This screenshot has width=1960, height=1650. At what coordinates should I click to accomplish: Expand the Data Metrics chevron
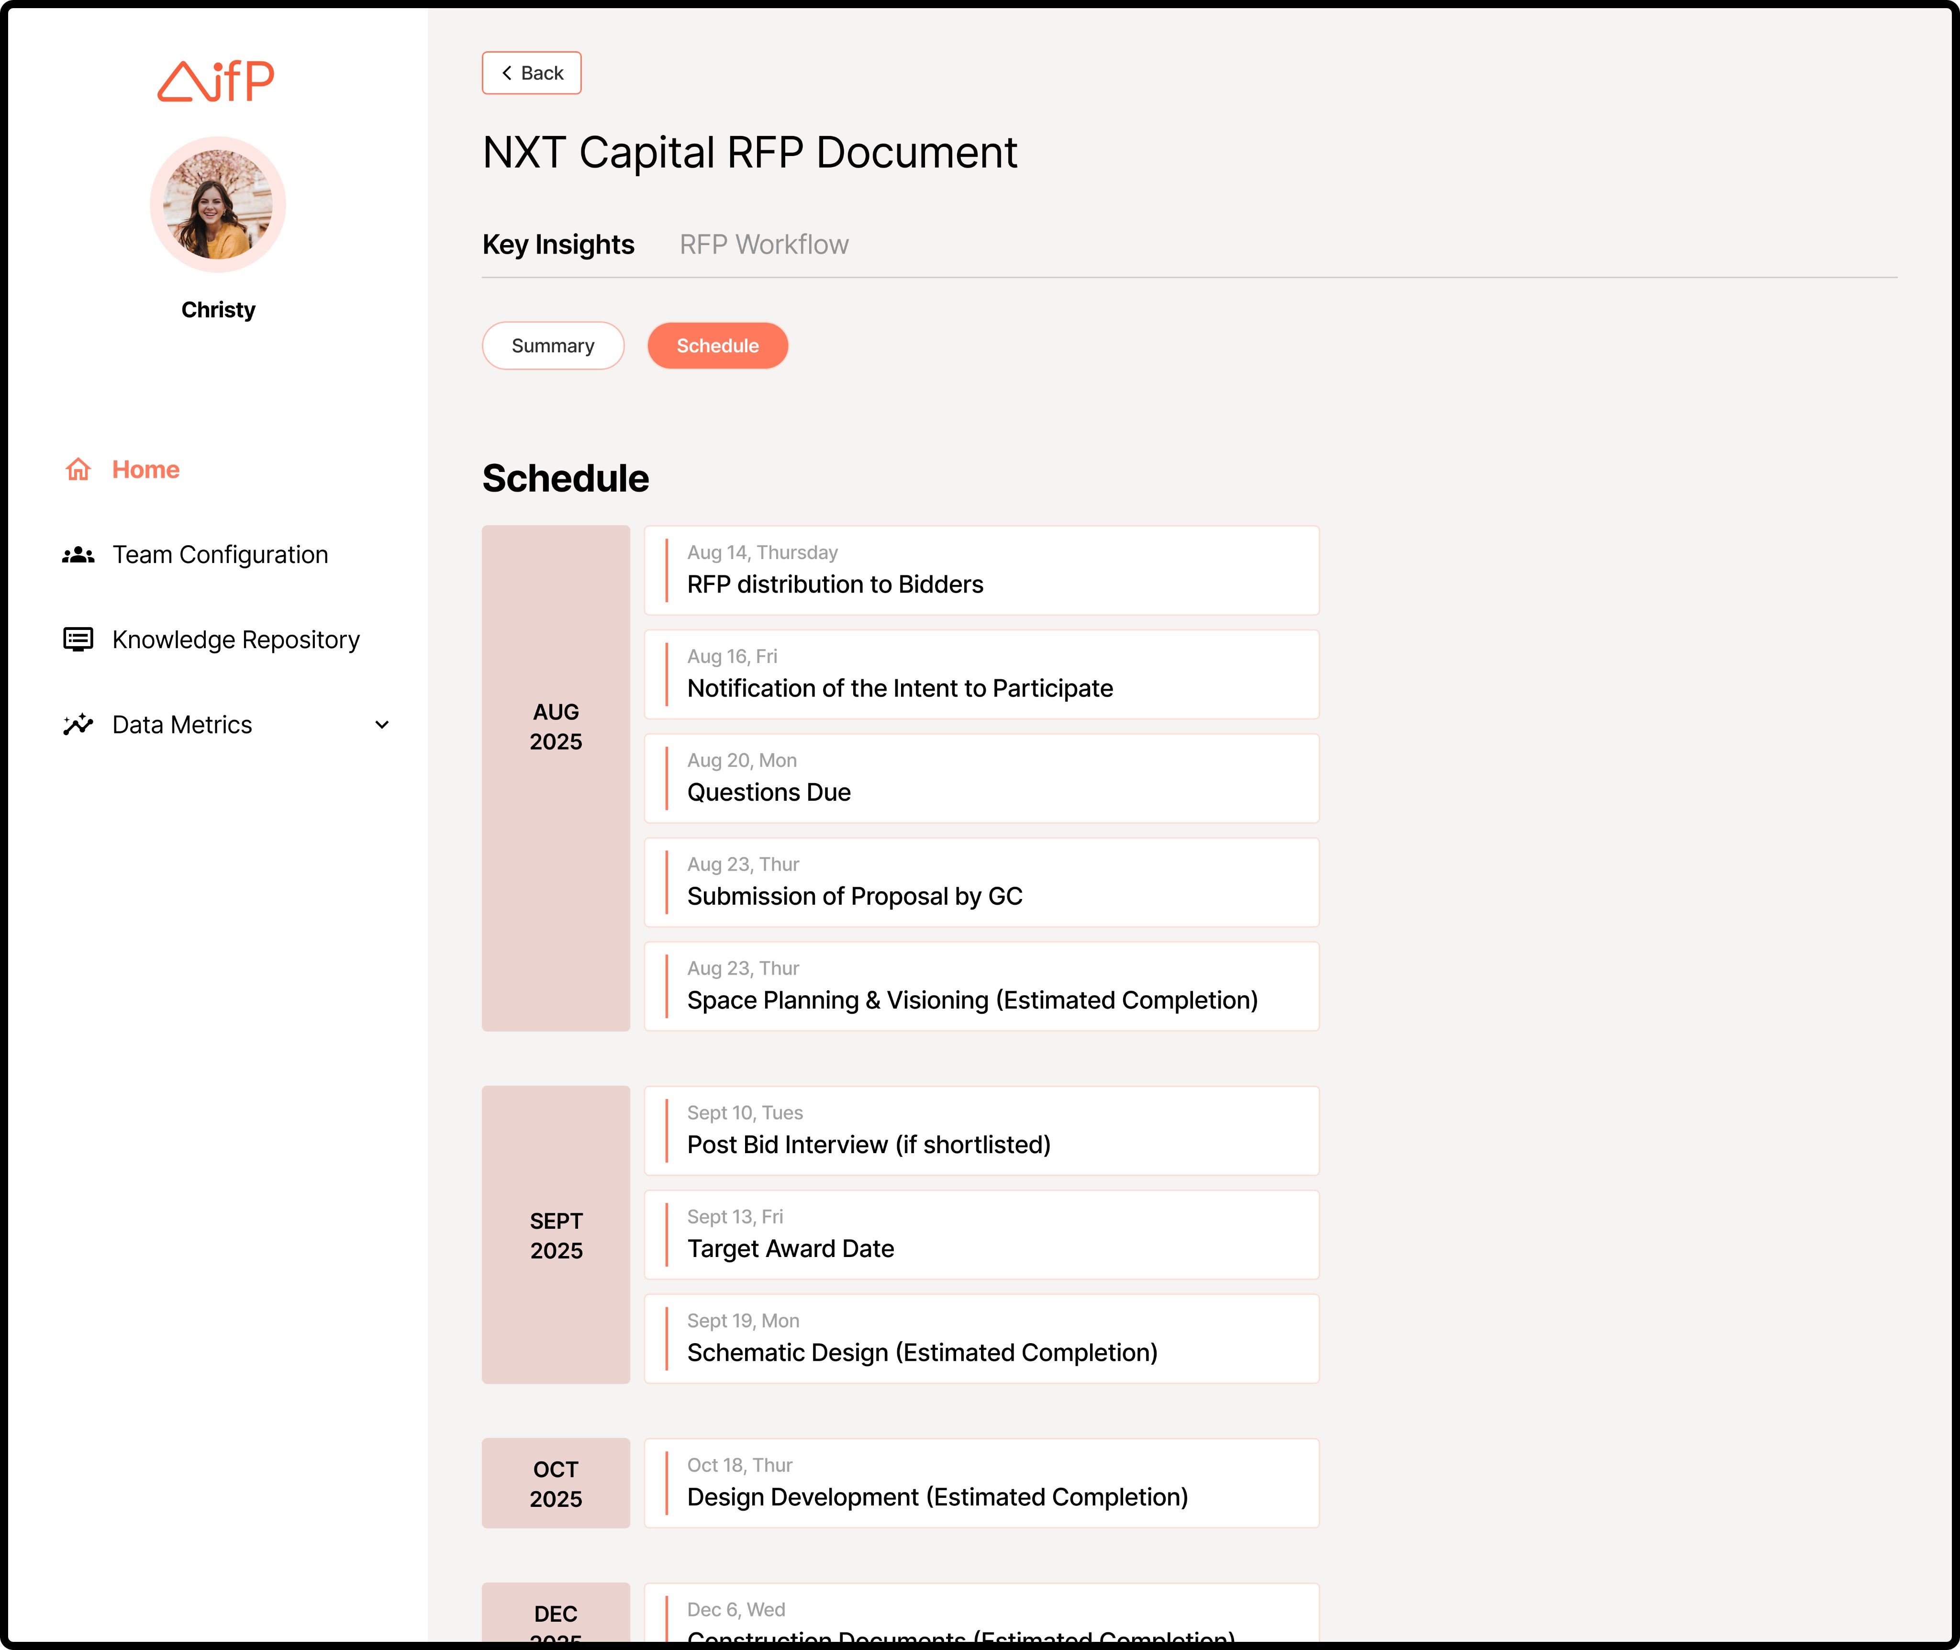[381, 725]
